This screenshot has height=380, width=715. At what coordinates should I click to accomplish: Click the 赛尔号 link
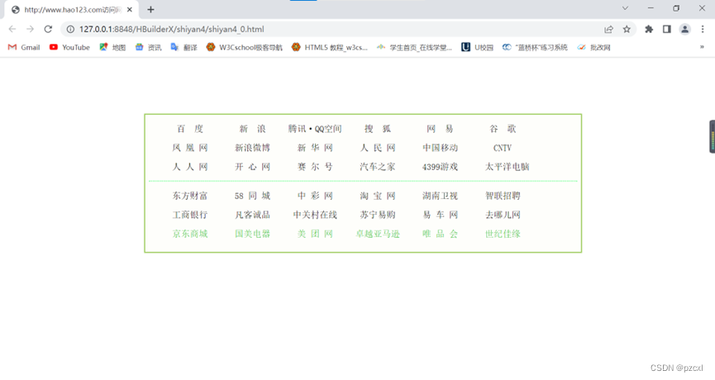315,167
